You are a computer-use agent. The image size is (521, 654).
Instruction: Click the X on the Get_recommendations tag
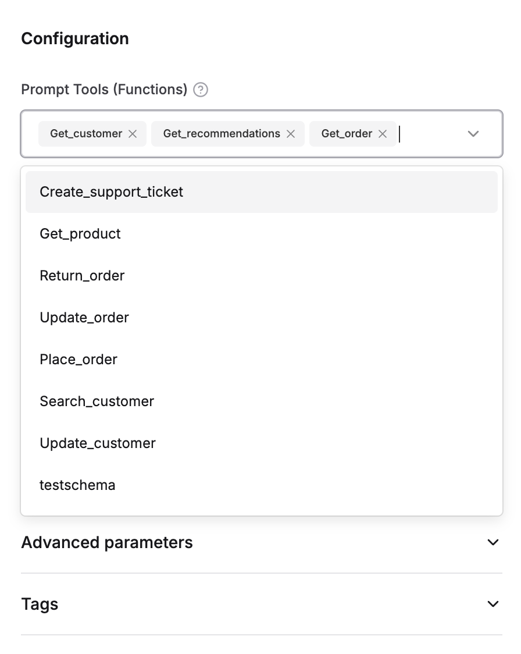point(291,133)
